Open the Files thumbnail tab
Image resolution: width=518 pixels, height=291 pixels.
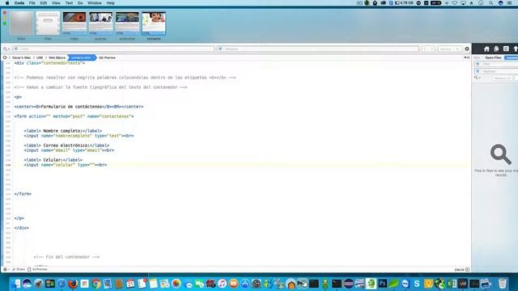coord(48,23)
